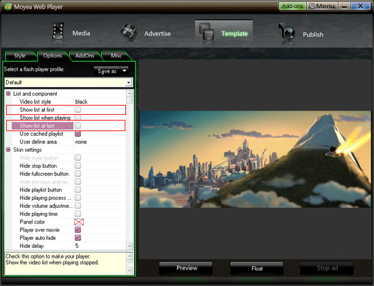Check the Hide playing time option
Viewport: 374px width, 286px height.
[78, 214]
